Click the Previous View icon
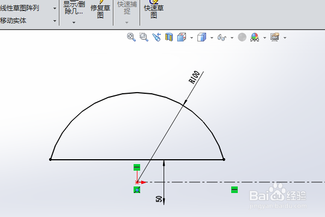 click(x=157, y=37)
